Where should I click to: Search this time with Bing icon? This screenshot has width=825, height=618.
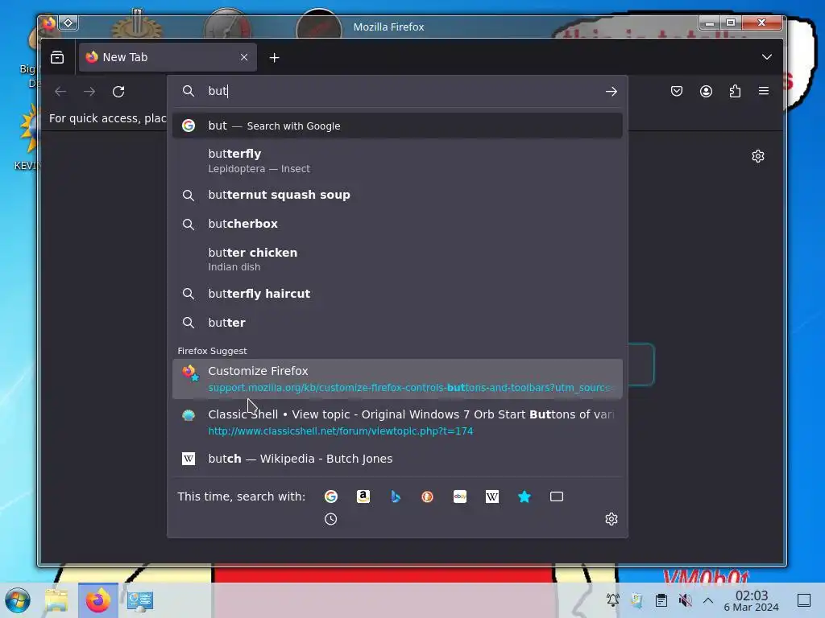(396, 496)
